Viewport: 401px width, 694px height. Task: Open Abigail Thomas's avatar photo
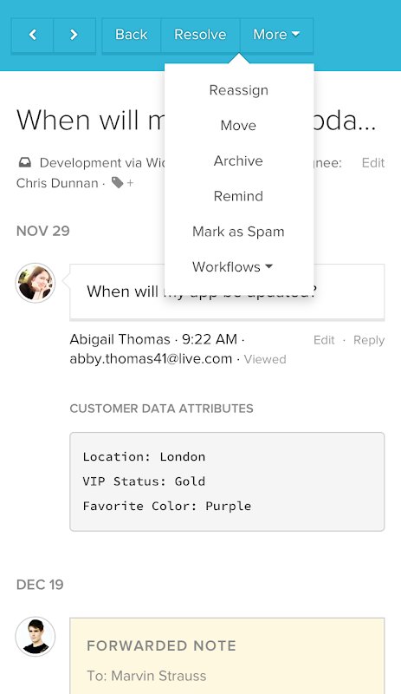point(36,283)
